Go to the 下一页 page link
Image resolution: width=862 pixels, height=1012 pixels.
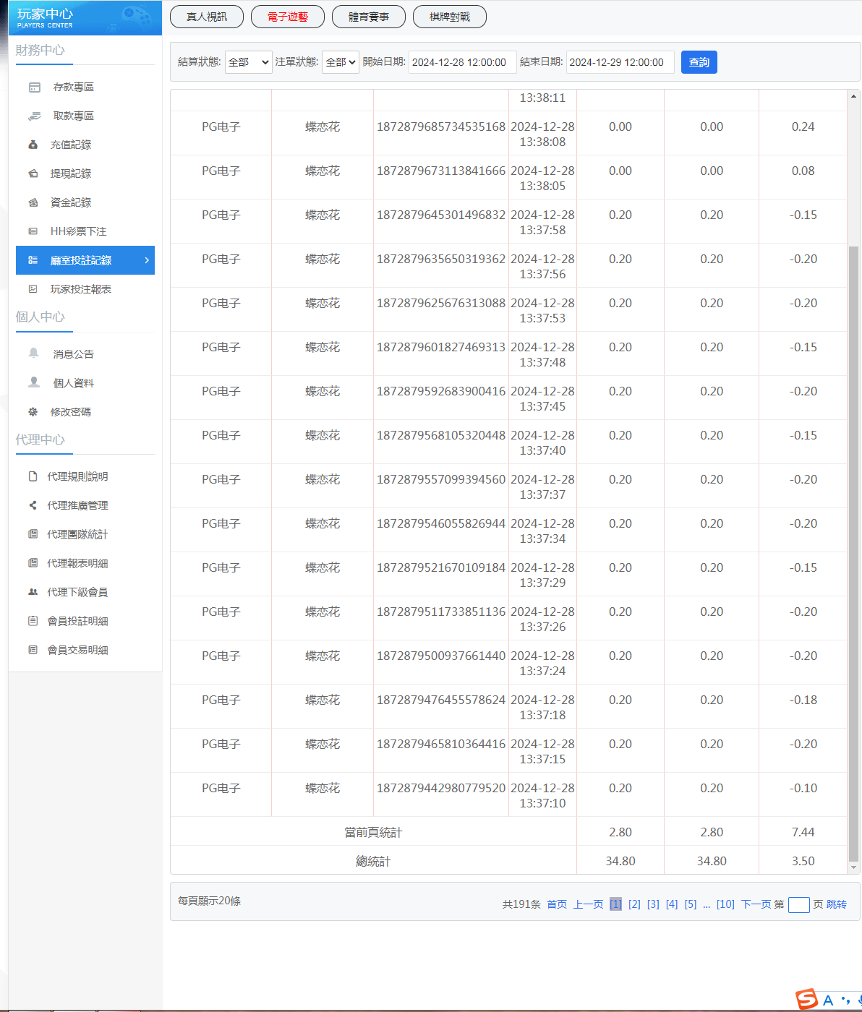pos(756,904)
